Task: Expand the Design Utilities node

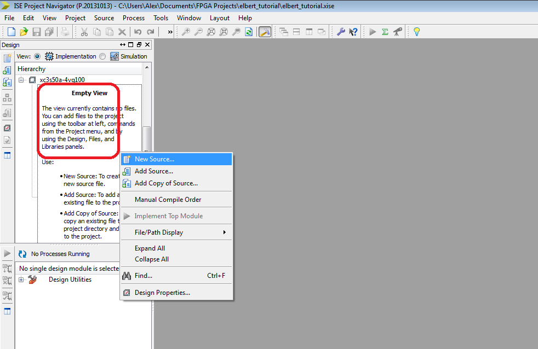Action: click(21, 280)
